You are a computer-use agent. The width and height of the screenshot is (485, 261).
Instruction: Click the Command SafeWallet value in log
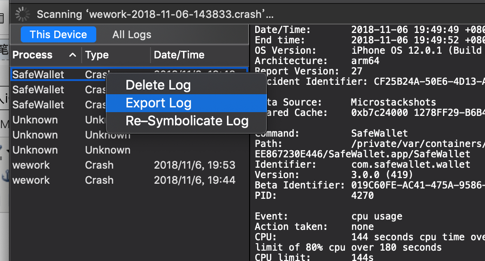coord(379,133)
